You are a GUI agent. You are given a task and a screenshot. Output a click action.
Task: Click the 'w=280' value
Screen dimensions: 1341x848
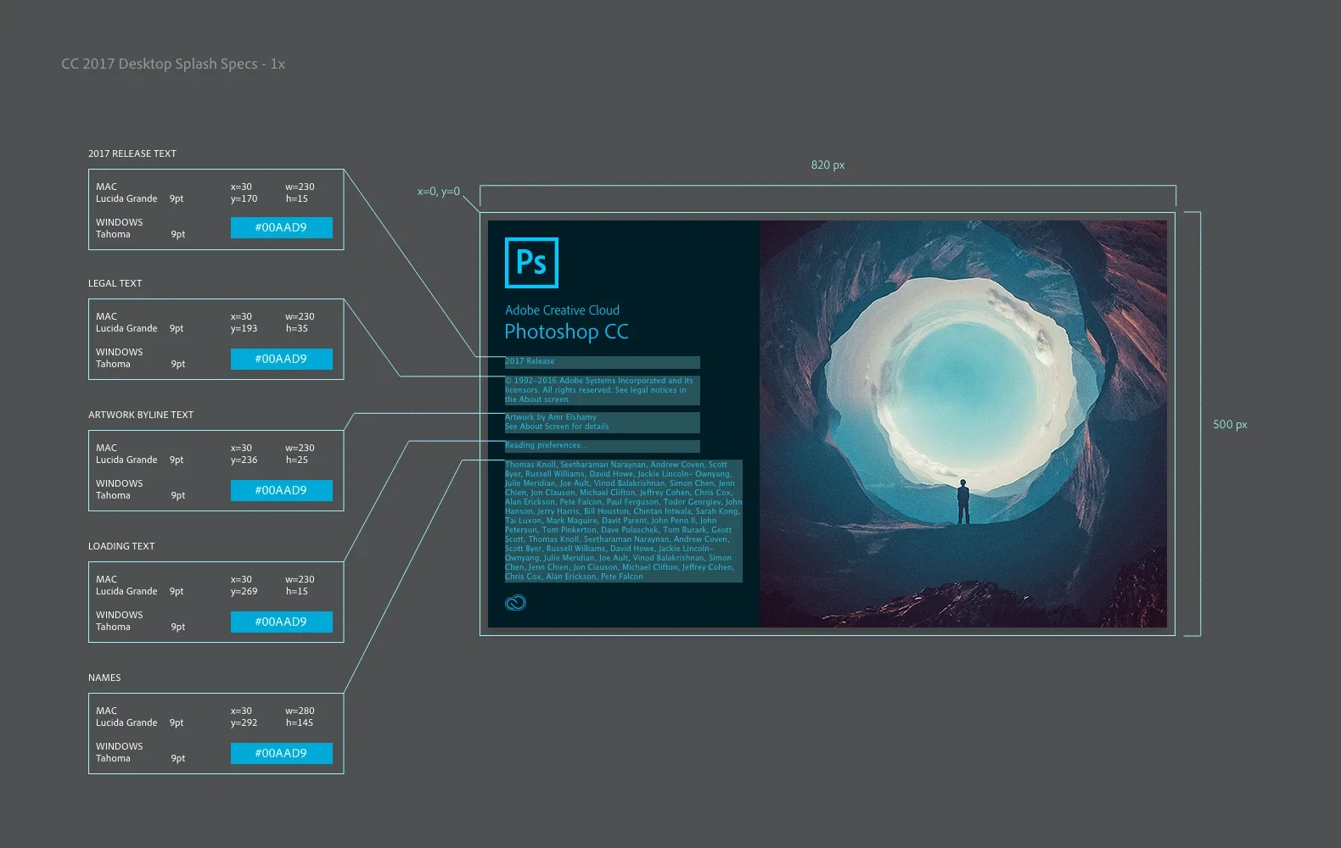300,711
